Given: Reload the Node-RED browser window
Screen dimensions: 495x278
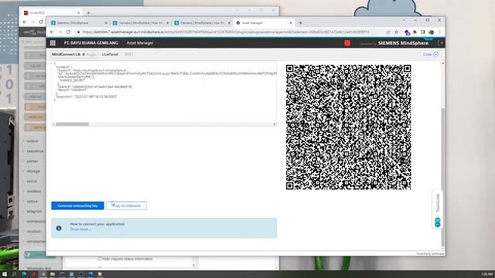Looking at the screenshot, I should 41,22.
